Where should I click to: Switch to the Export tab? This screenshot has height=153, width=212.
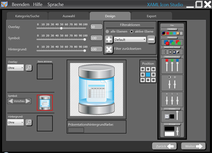pyautogui.click(x=151, y=16)
